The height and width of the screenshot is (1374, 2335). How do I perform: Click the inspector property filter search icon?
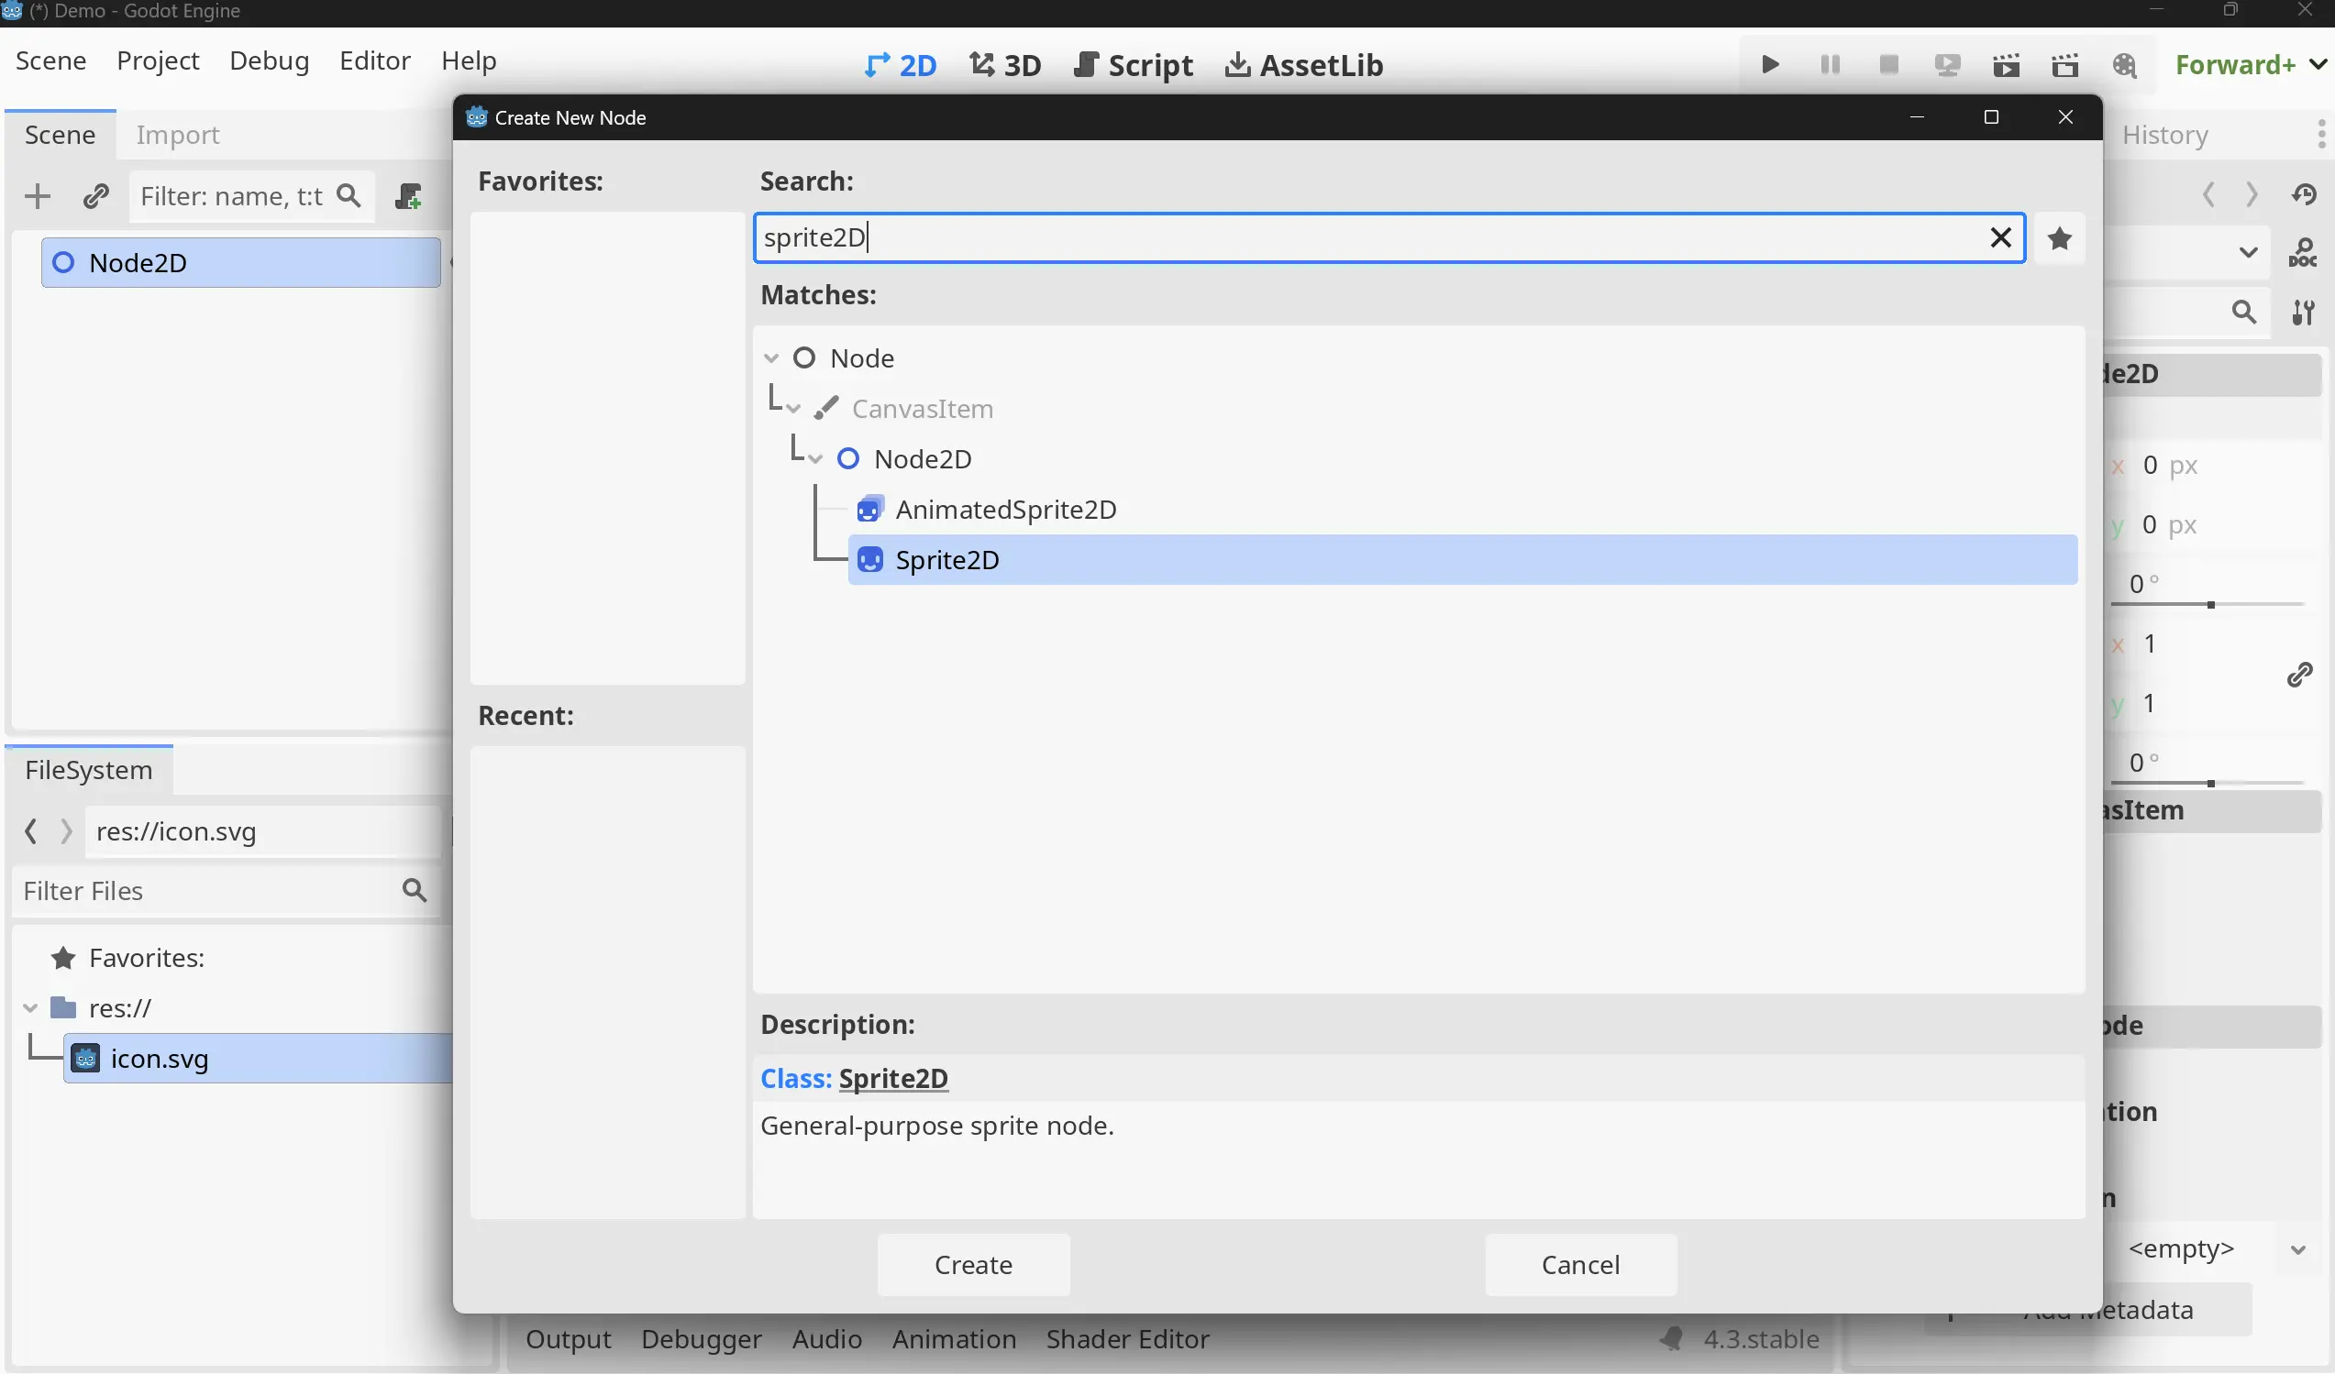coord(2243,312)
